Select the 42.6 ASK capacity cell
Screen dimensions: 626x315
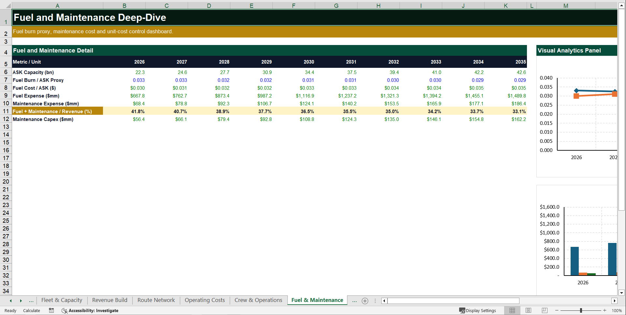coord(505,72)
